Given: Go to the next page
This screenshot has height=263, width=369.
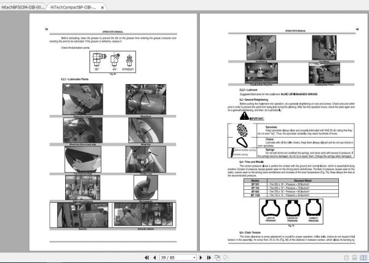Looking at the screenshot, I should 200,257.
